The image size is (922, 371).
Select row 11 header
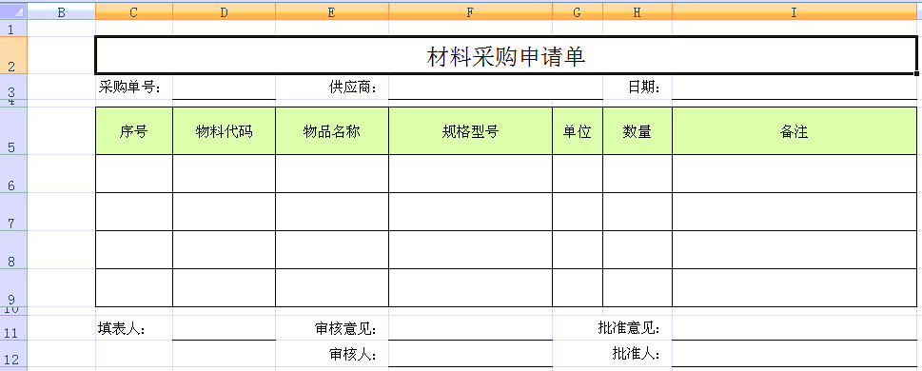click(x=13, y=327)
